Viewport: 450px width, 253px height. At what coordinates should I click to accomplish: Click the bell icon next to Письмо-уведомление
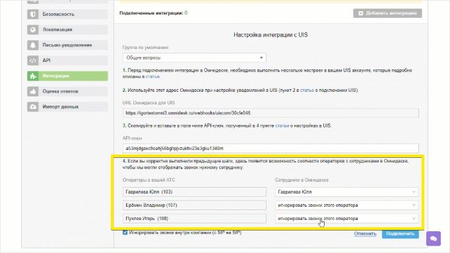coord(33,45)
